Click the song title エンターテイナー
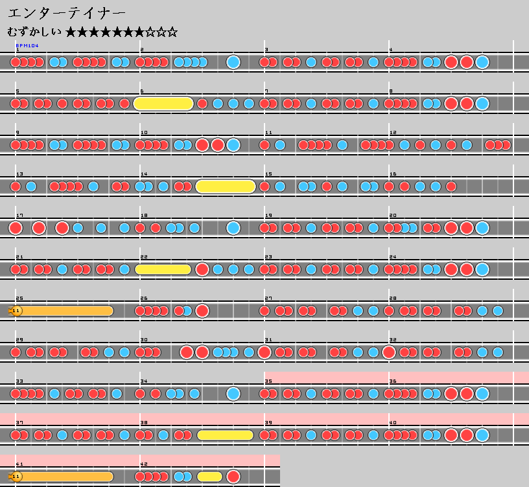The width and height of the screenshot is (529, 487). point(66,13)
